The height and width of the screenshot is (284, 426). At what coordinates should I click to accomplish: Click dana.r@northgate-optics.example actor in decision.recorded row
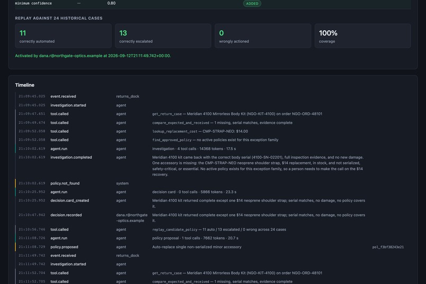pos(132,218)
